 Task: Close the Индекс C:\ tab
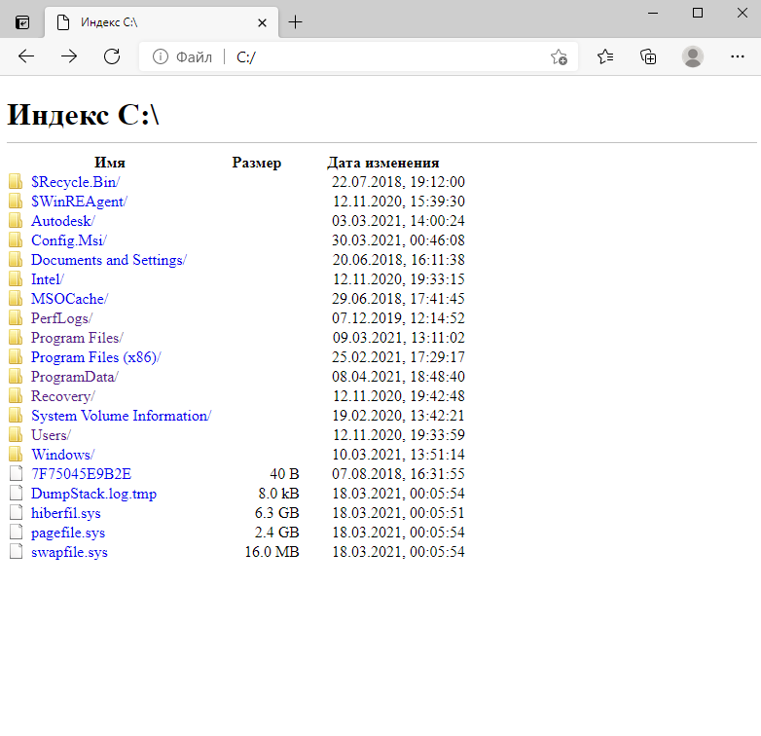pos(262,21)
